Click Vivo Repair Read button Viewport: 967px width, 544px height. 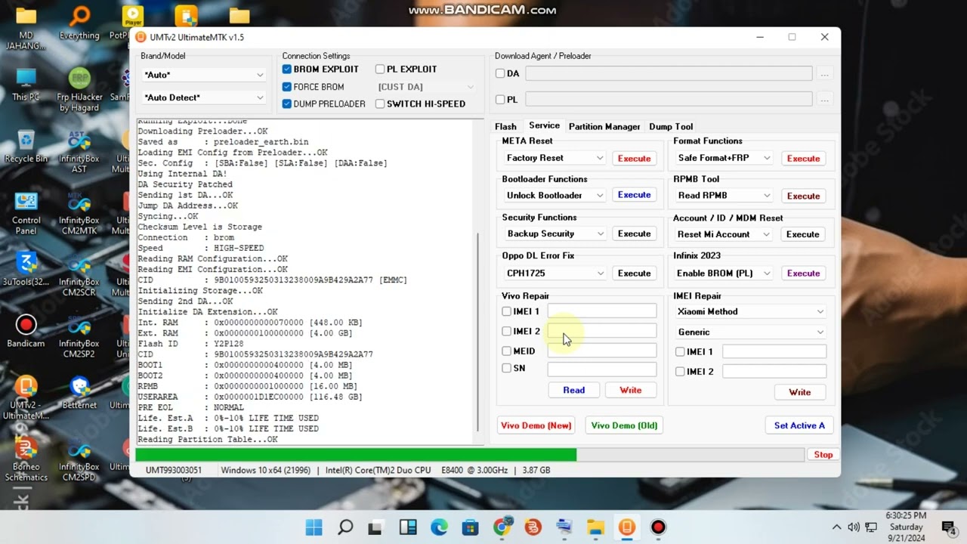click(x=573, y=390)
